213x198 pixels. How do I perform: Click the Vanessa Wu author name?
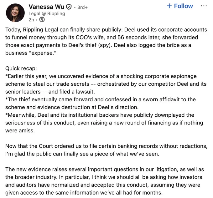pyautogui.click(x=46, y=7)
